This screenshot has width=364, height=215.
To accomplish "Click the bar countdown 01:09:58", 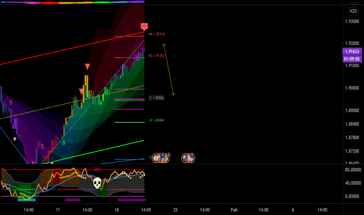I will pos(352,59).
